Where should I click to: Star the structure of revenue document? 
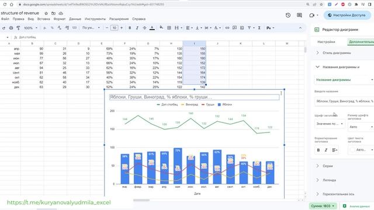46,13
